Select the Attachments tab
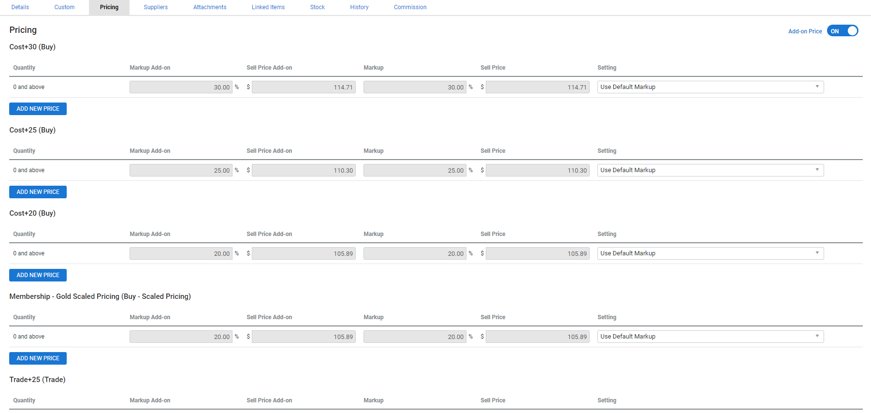The height and width of the screenshot is (413, 871). 210,7
